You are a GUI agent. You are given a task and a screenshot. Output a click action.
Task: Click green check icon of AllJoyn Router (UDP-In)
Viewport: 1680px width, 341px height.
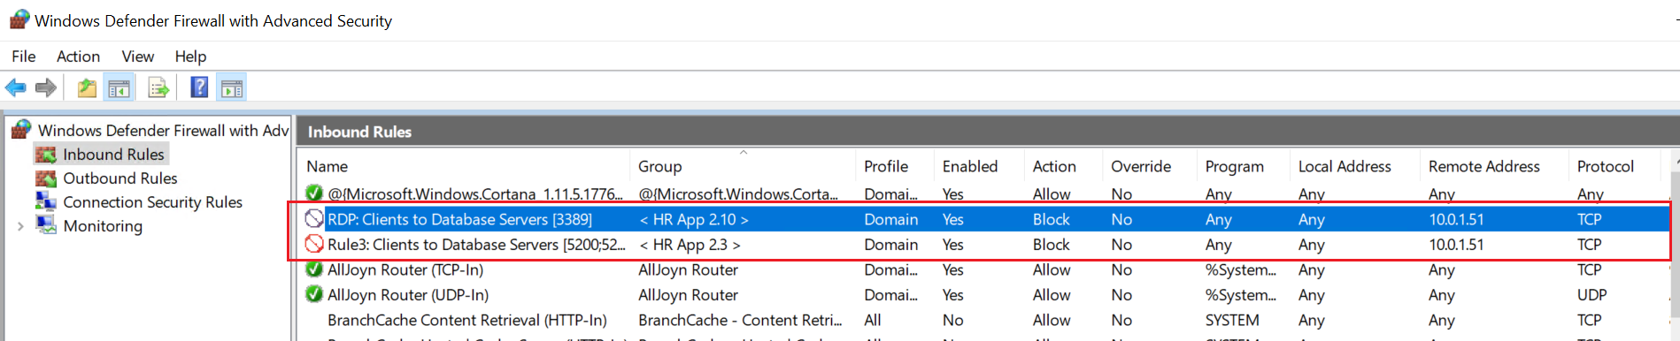pyautogui.click(x=314, y=294)
